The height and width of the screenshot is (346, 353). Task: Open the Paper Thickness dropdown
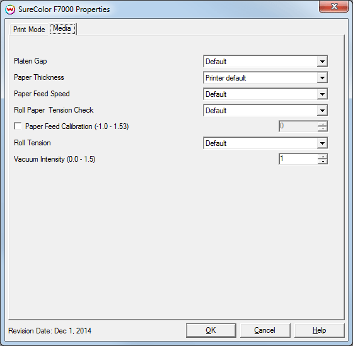click(265, 78)
